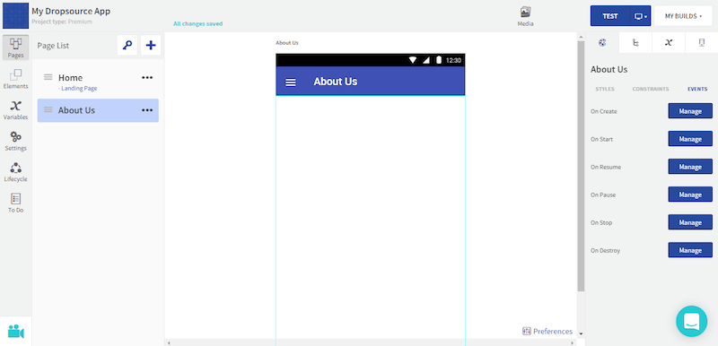Image resolution: width=718 pixels, height=346 pixels.
Task: Click the Landing Page label under Home
Action: pos(78,89)
